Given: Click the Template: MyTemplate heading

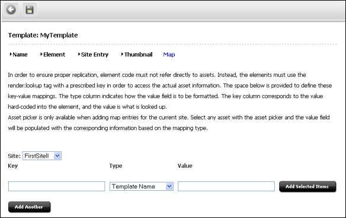Looking at the screenshot, I should tap(43, 35).
